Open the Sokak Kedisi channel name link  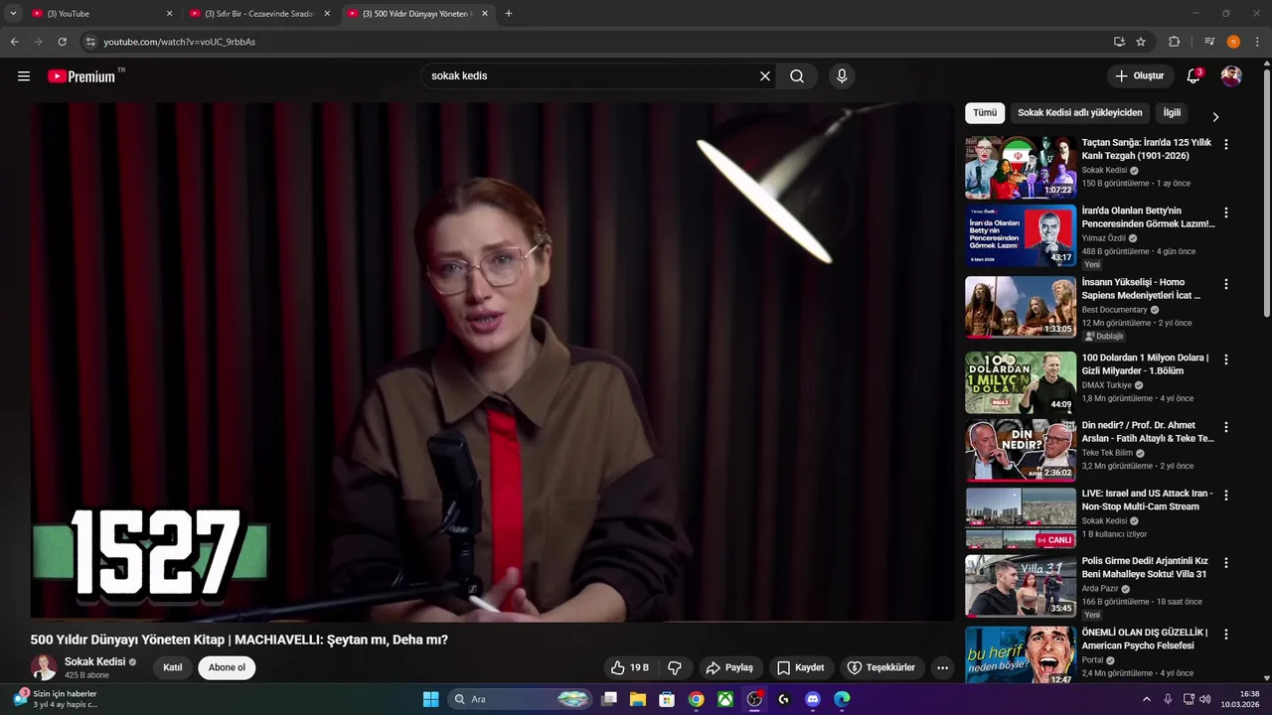coord(95,661)
